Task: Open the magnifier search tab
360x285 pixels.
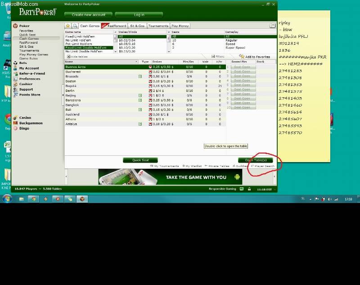Action: [75, 26]
